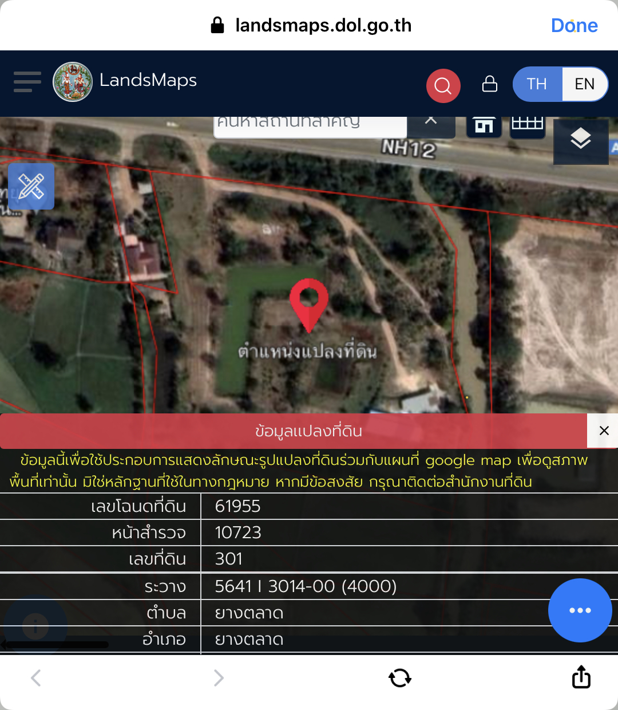Open the blue three-dots floating menu
The height and width of the screenshot is (710, 618).
580,610
